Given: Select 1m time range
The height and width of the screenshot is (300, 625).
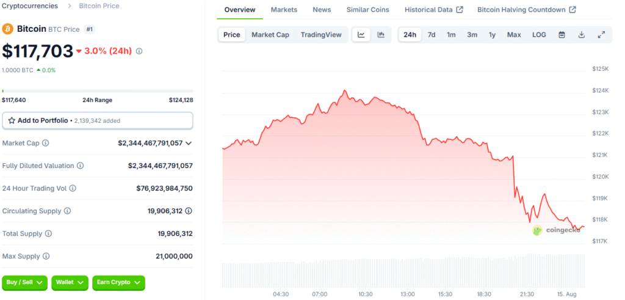Looking at the screenshot, I should (x=451, y=35).
